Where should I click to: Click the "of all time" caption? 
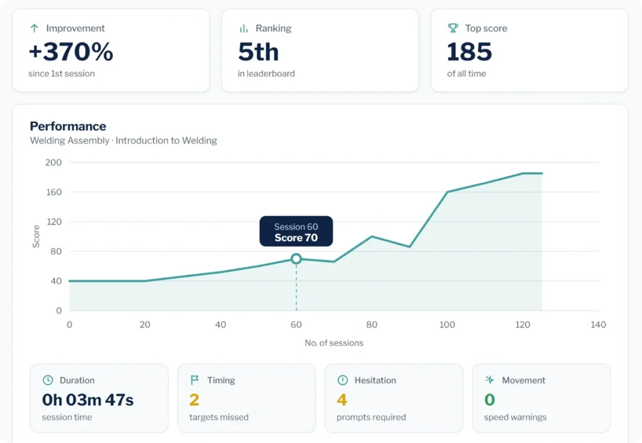tap(466, 74)
